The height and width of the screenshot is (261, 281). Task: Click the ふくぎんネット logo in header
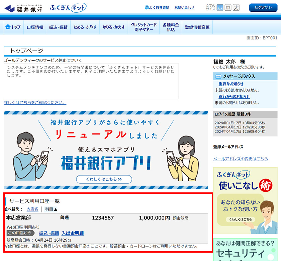(68, 7)
